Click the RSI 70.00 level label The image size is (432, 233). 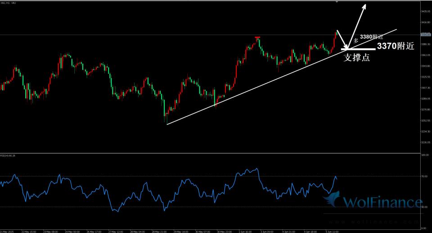[424, 176]
